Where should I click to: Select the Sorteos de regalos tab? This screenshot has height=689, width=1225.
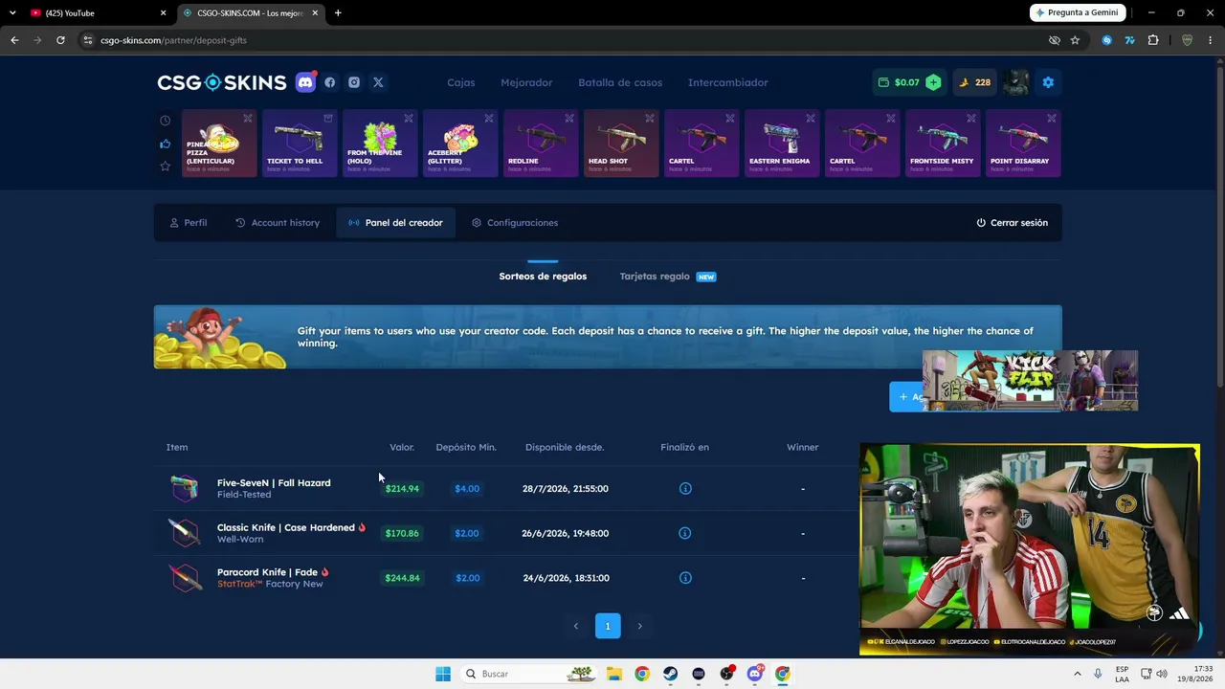(543, 277)
